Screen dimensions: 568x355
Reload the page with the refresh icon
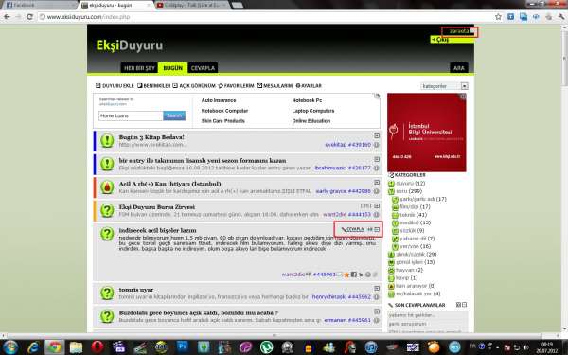click(30, 17)
